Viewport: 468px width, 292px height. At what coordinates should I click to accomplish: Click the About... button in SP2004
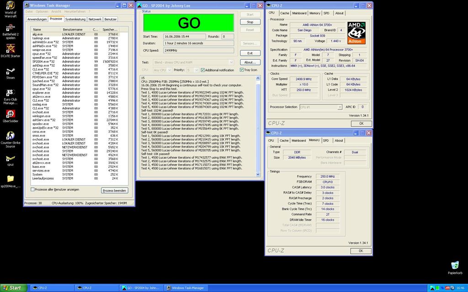pos(250,62)
